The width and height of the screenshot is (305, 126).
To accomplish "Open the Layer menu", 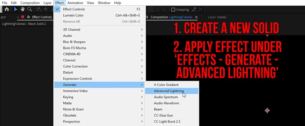I will tap(48, 3).
